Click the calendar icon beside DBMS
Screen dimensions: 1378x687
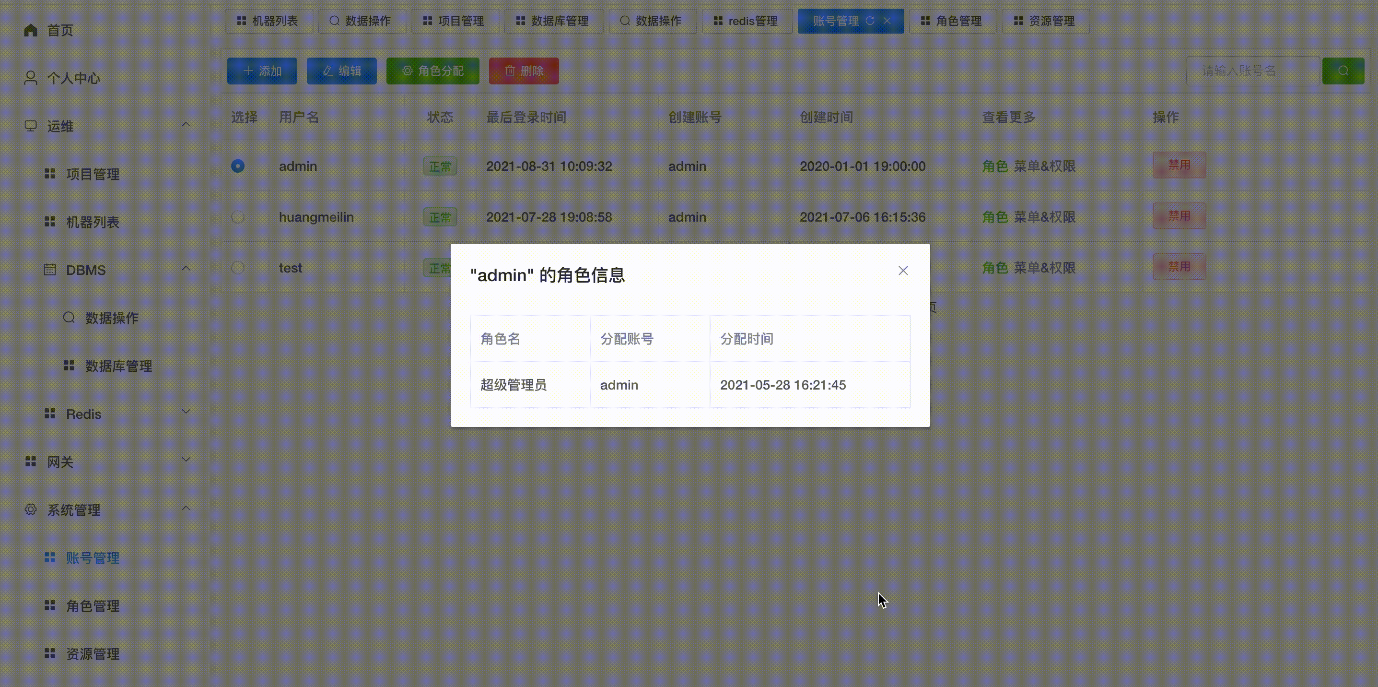tap(49, 269)
